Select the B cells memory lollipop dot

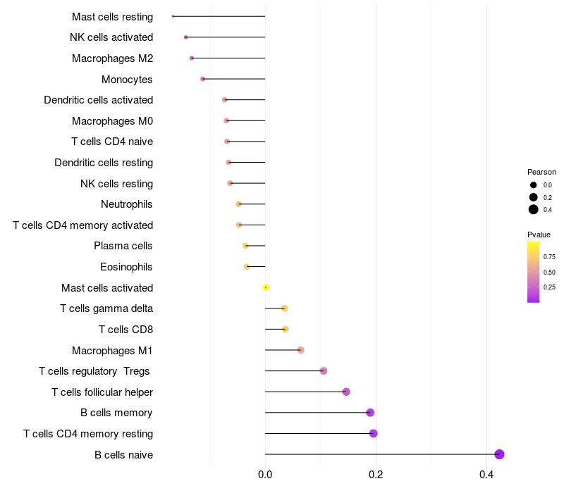click(370, 413)
